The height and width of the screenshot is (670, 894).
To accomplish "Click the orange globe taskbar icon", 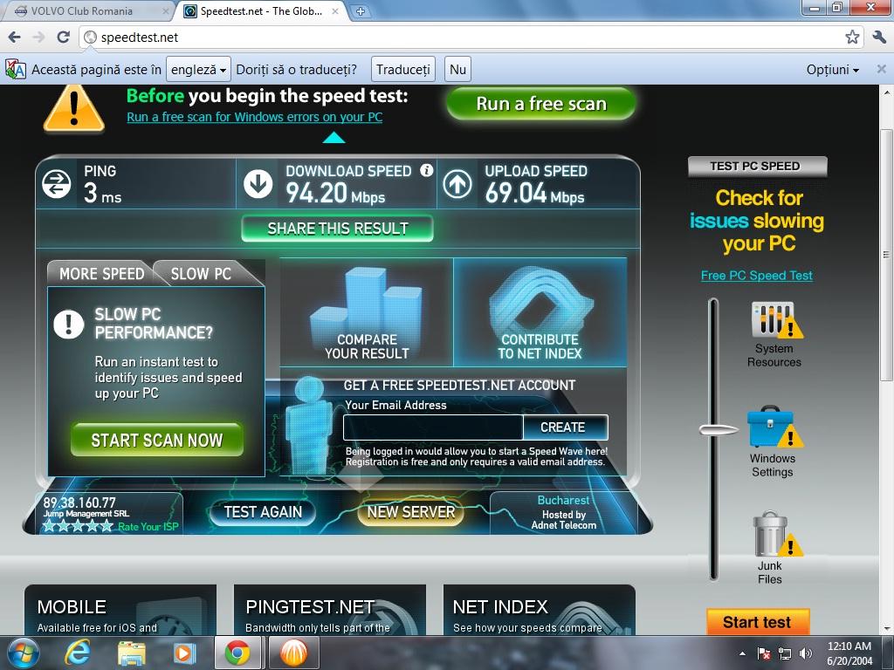I will (x=293, y=653).
